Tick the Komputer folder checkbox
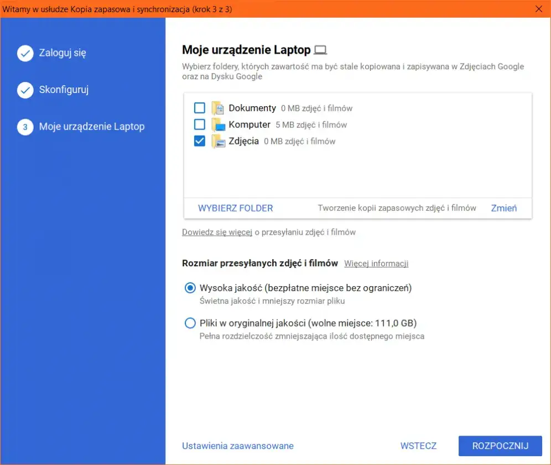The image size is (551, 465). (x=200, y=124)
